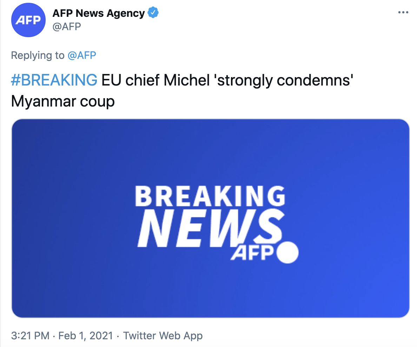Viewport: 417px width, 347px height.
Task: Click the 'Myanmar coup' tweet text
Action: [63, 102]
